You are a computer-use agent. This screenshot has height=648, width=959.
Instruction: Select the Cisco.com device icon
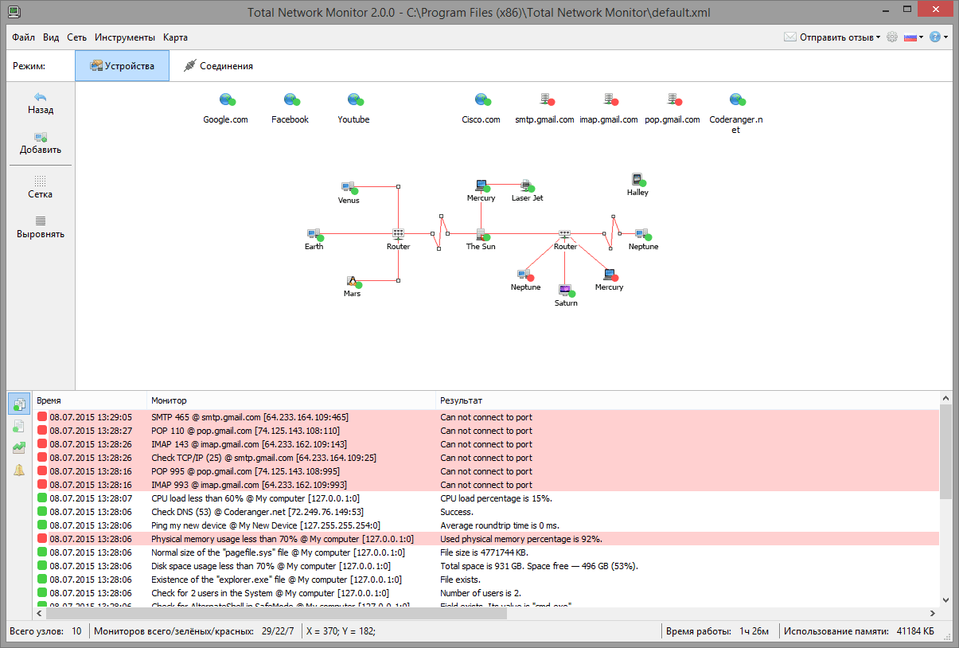click(x=481, y=100)
